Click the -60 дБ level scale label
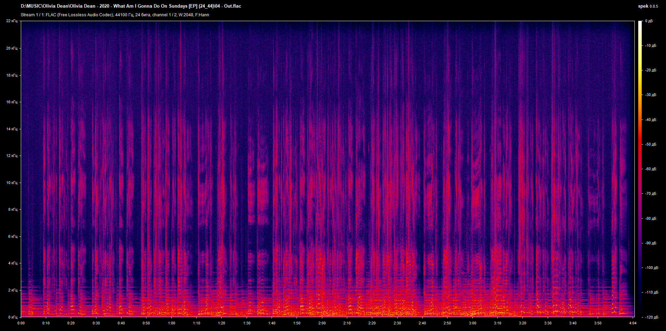 (x=650, y=169)
